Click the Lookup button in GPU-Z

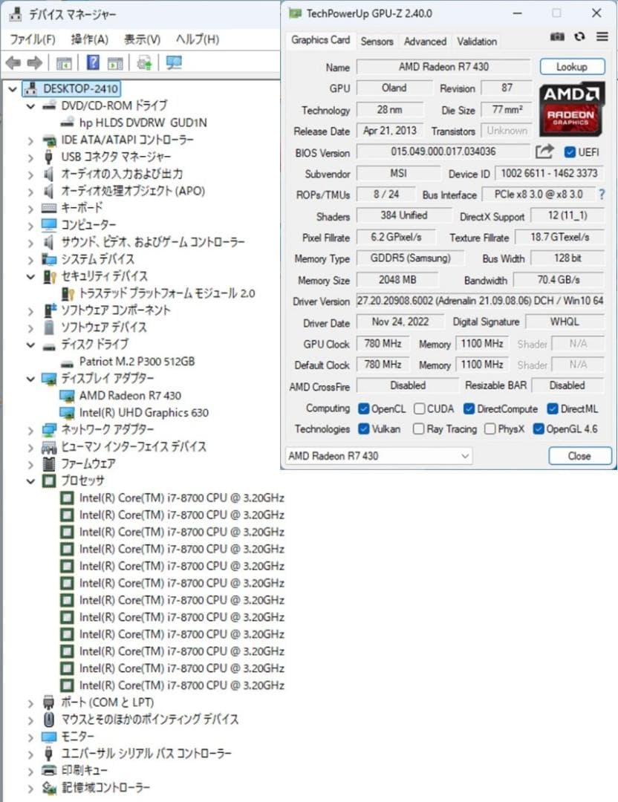572,66
